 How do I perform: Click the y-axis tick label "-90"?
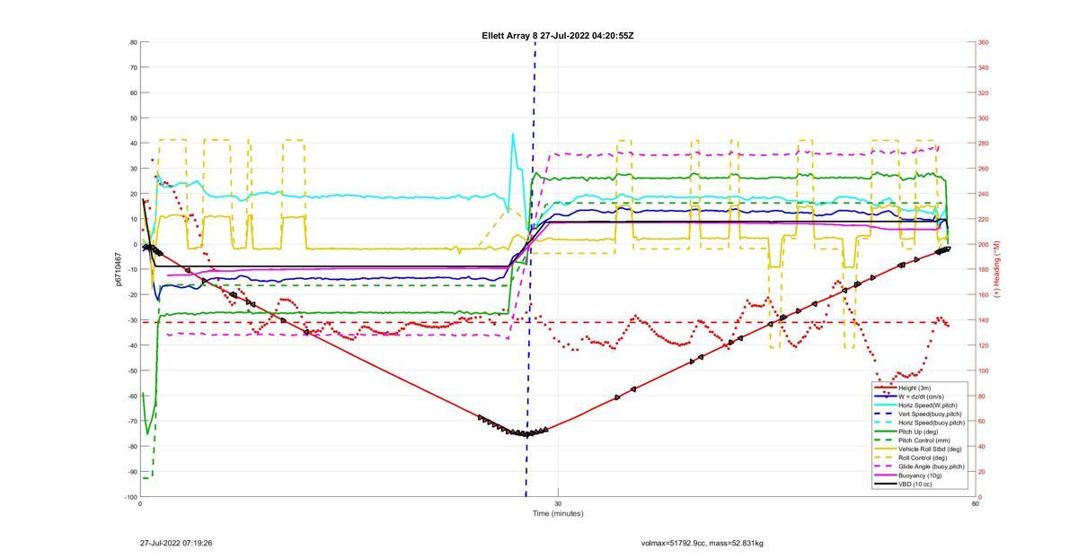tap(132, 472)
